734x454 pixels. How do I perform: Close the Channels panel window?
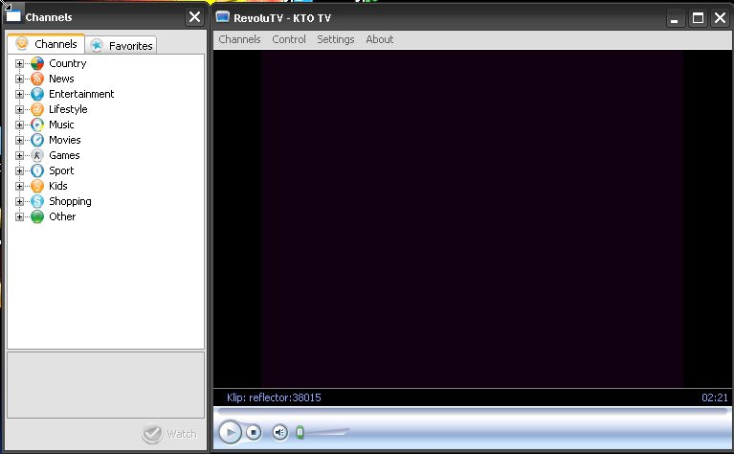(x=194, y=17)
